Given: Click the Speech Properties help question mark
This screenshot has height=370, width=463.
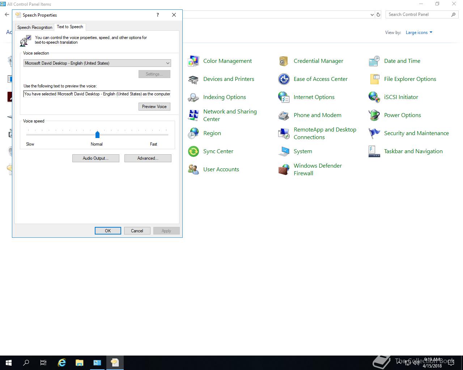Looking at the screenshot, I should [x=158, y=15].
